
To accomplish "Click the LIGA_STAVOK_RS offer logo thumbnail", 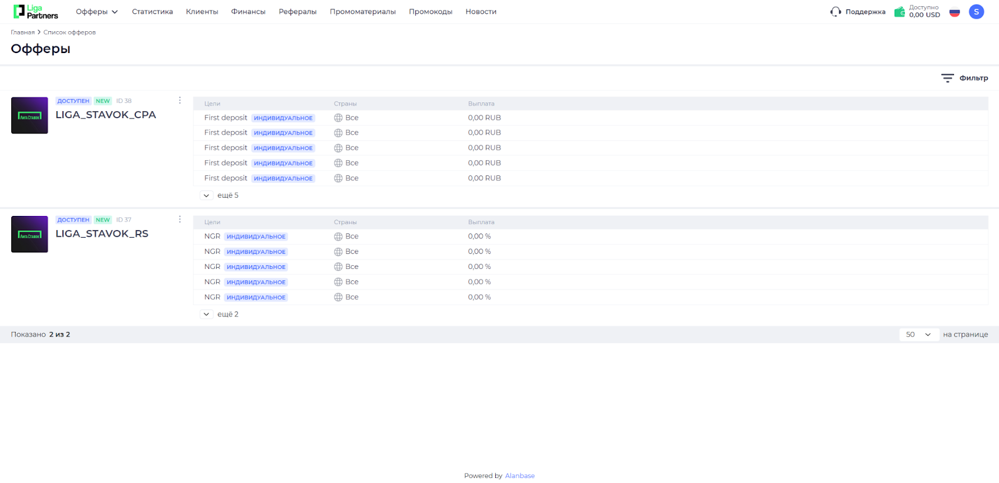I will [29, 234].
